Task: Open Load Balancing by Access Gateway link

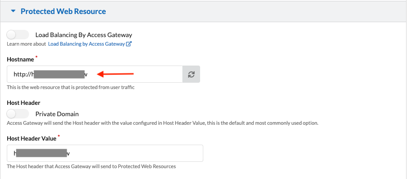Action: tap(86, 44)
